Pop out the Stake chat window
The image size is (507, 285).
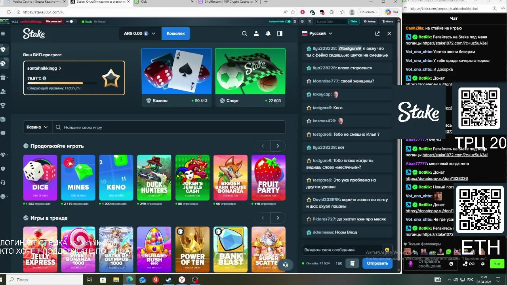point(377,34)
